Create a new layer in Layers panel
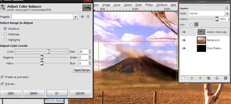The height and width of the screenshot is (104, 231). coord(183,78)
